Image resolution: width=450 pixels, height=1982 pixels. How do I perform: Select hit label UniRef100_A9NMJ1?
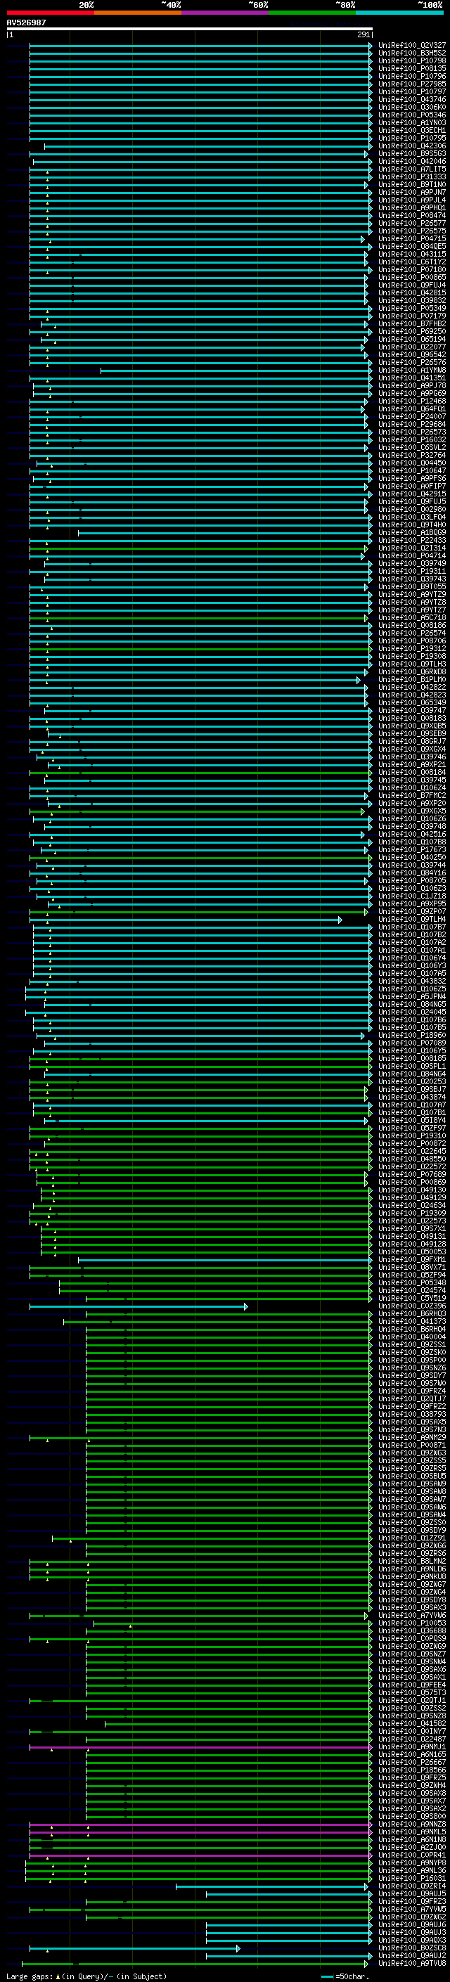click(x=412, y=1746)
